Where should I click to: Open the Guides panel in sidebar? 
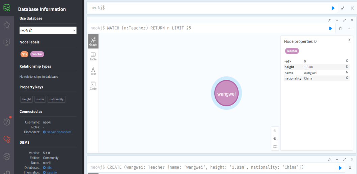point(7,42)
